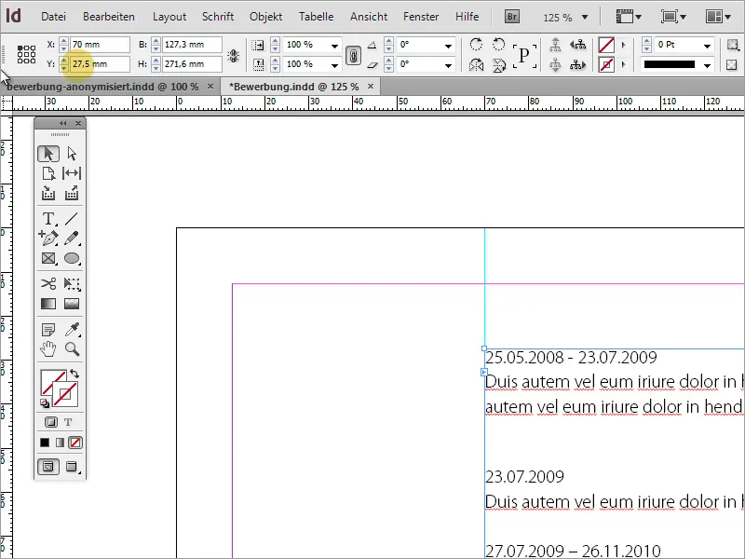Flip horizontal icon in control bar
The width and height of the screenshot is (745, 559).
coord(476,64)
